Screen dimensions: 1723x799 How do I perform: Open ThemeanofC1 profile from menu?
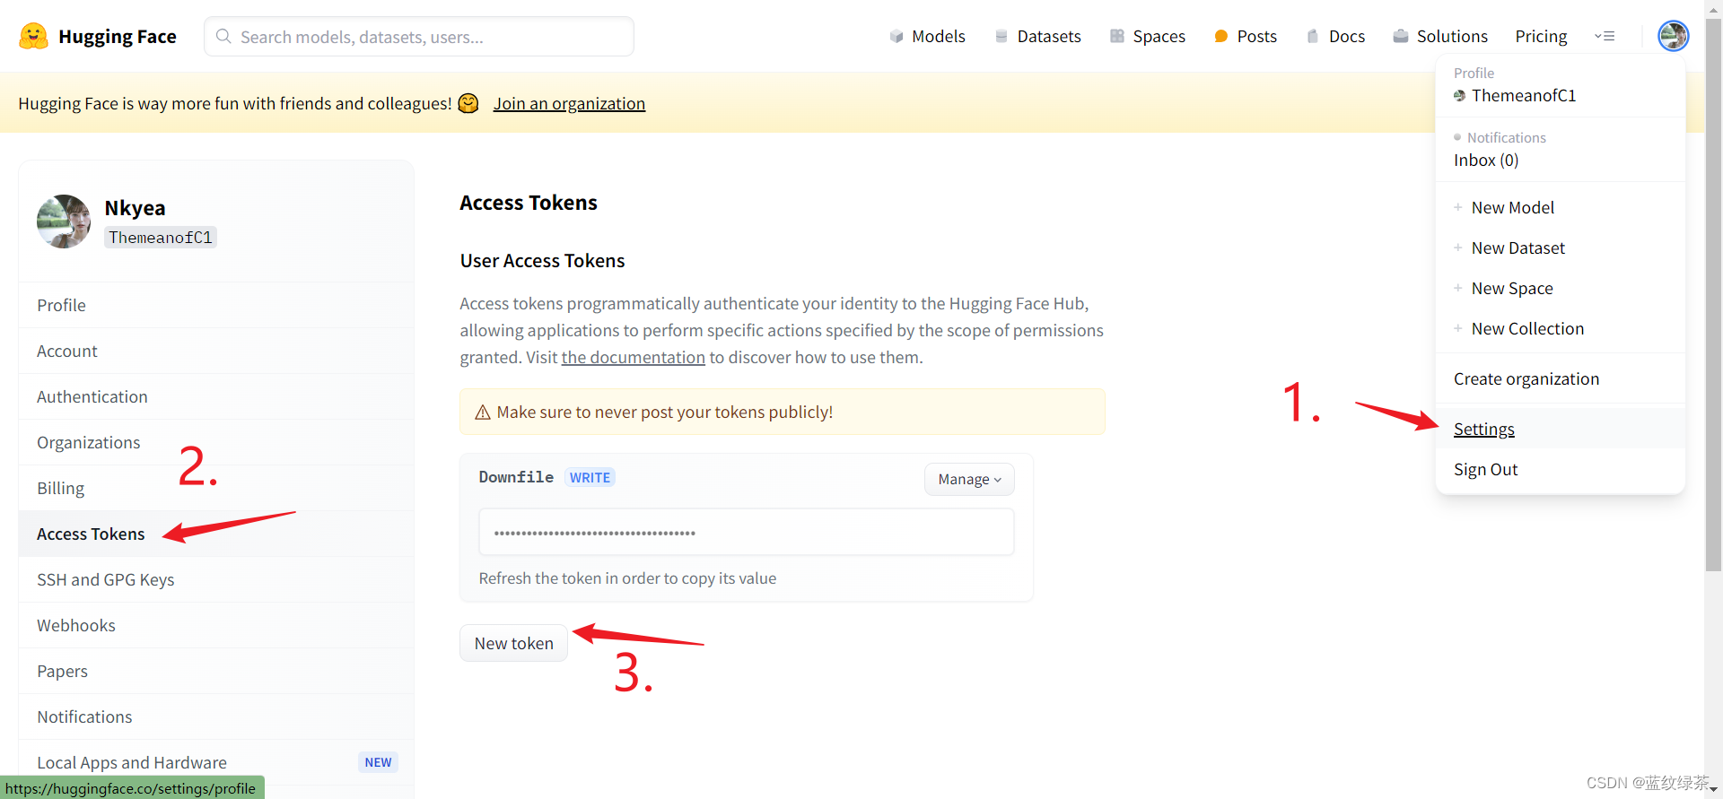click(1524, 95)
